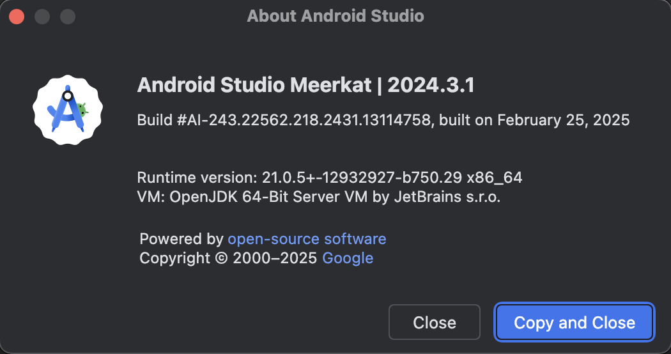The image size is (671, 354).
Task: Close dialog with red window button
Action: coord(17,17)
